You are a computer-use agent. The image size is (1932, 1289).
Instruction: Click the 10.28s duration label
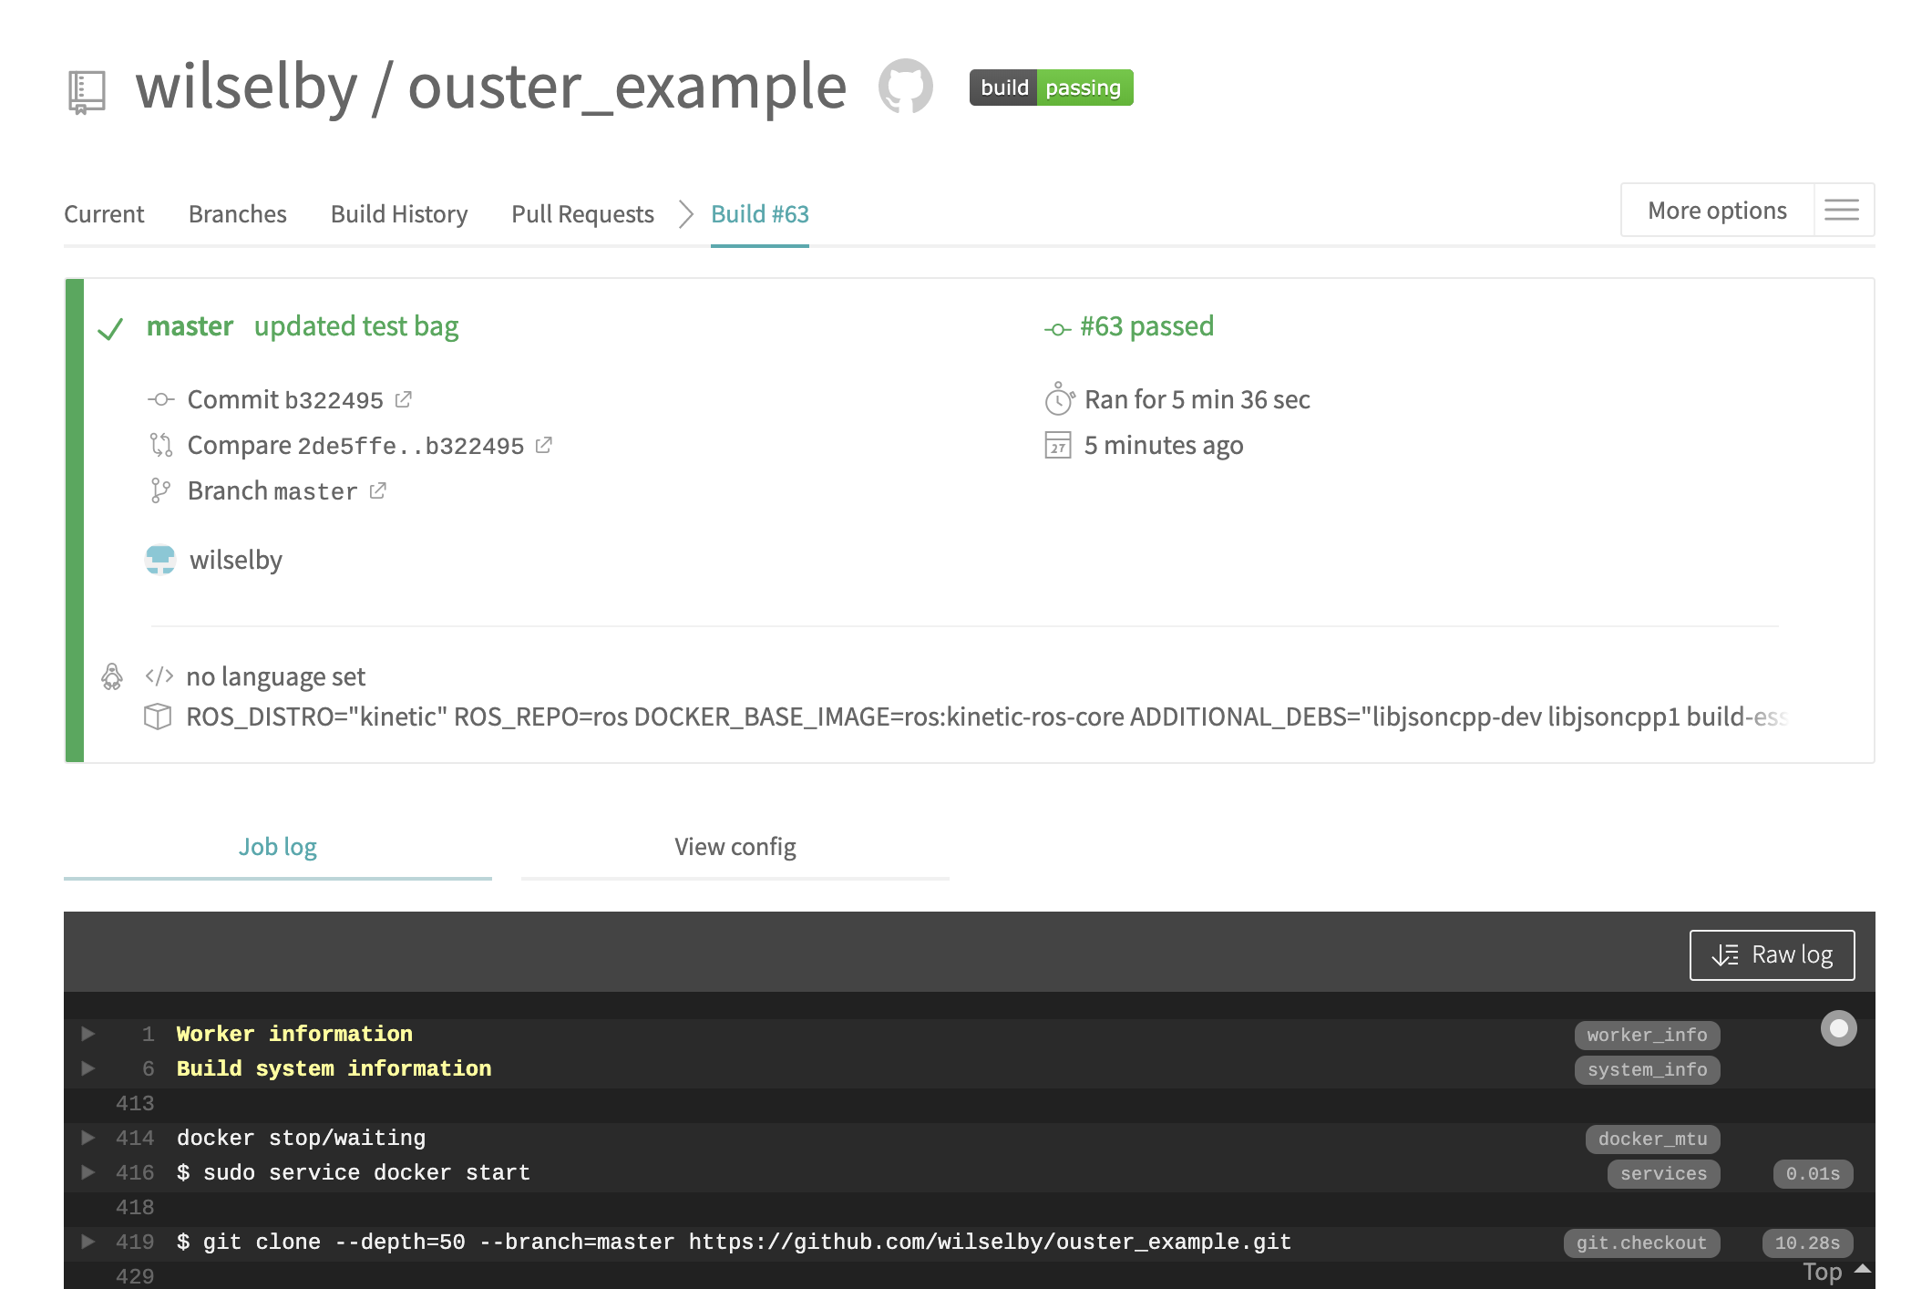click(x=1807, y=1243)
